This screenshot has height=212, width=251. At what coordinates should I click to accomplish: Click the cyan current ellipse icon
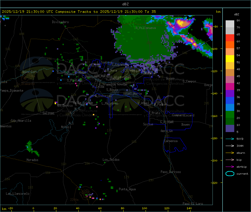point(230,174)
